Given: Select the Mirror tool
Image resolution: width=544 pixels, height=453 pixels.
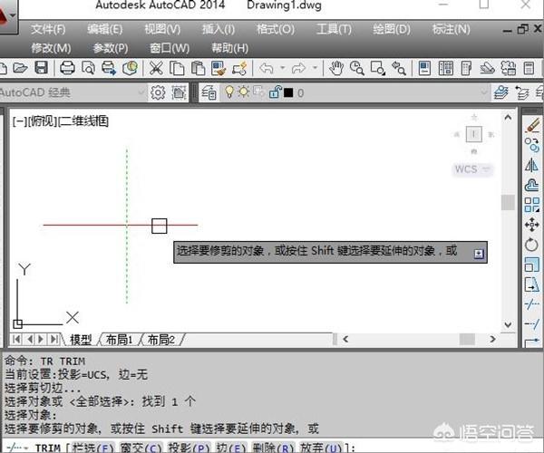Looking at the screenshot, I should coord(532,165).
